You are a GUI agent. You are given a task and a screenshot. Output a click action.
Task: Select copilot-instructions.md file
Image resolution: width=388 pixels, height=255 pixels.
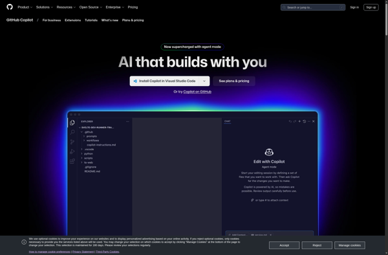tap(102, 145)
